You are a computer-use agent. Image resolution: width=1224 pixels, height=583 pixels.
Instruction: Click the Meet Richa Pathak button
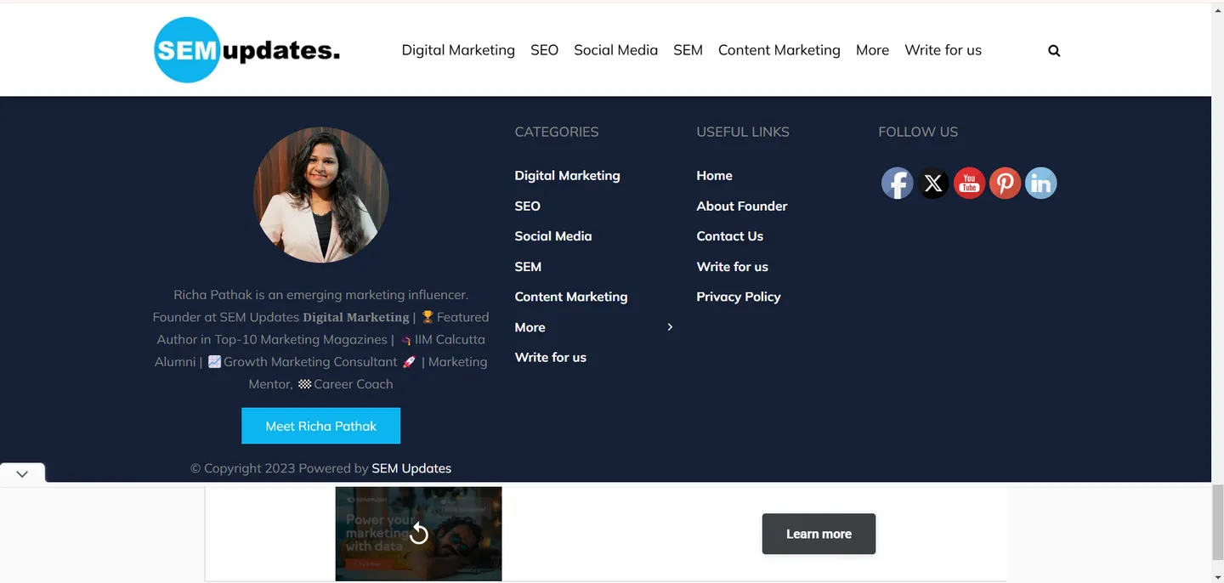[320, 426]
